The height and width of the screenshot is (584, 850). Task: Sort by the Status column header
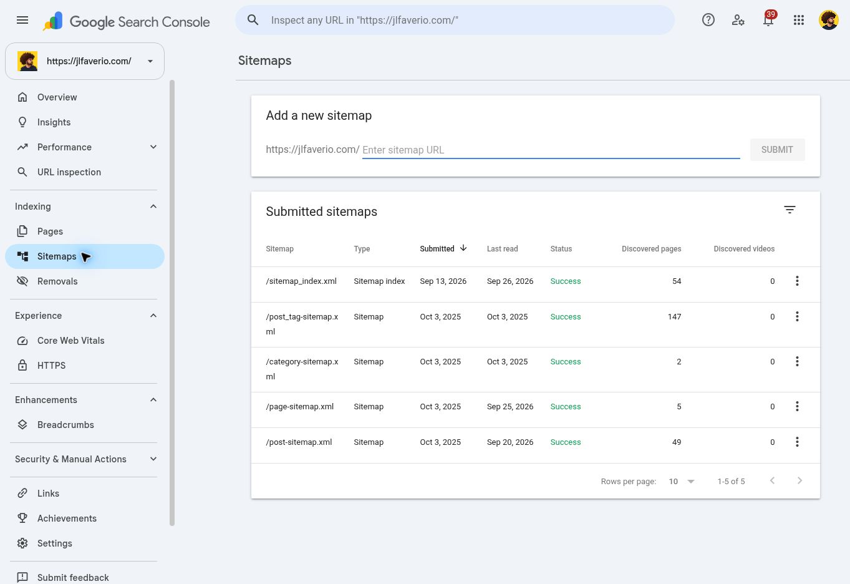point(561,249)
